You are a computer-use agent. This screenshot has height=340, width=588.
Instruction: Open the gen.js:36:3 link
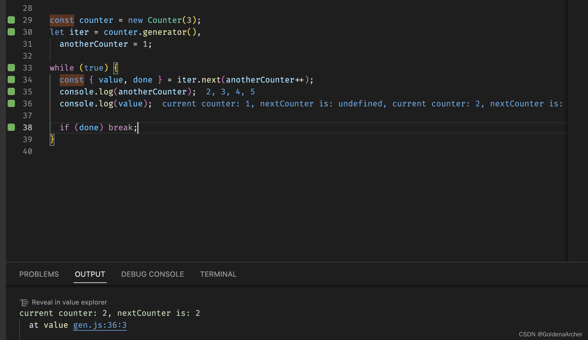coord(100,325)
